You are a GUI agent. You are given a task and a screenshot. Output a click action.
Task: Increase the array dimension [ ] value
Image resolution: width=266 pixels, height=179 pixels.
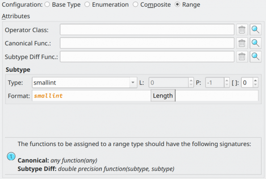click(255, 81)
